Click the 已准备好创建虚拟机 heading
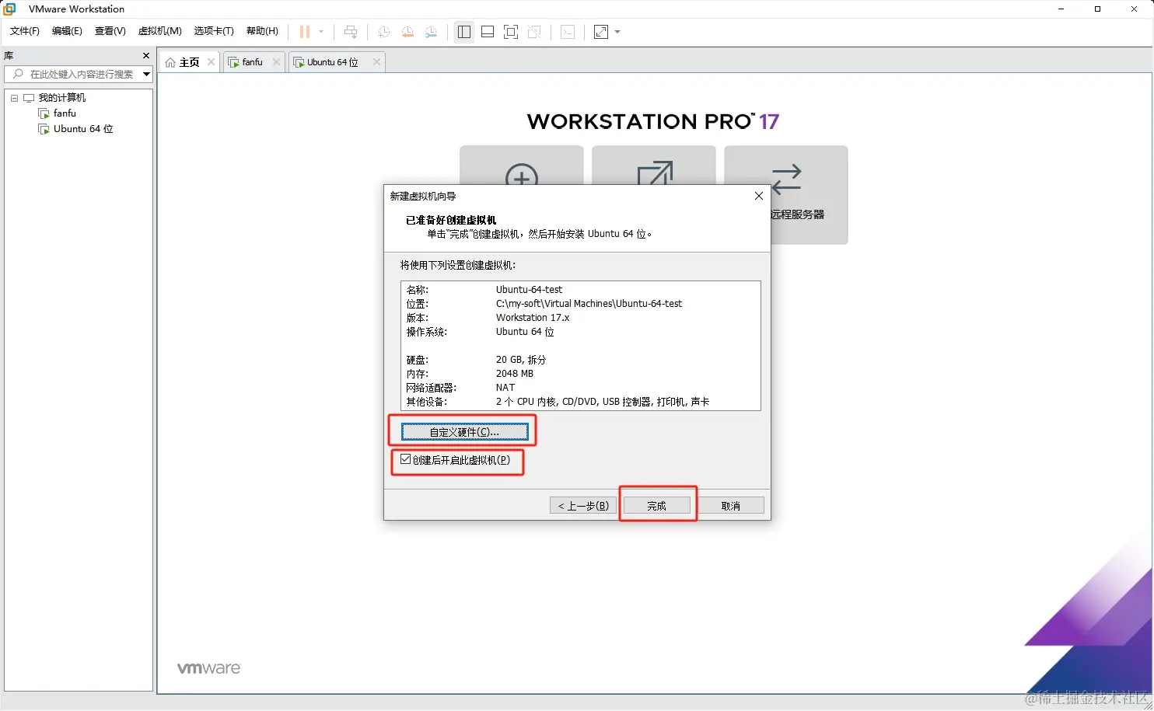 pyautogui.click(x=451, y=220)
